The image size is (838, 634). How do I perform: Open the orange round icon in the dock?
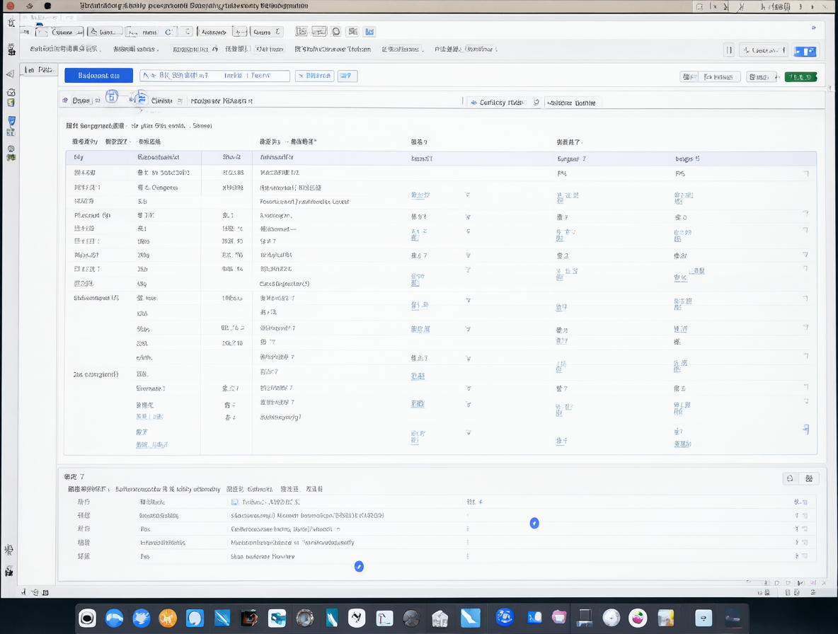point(168,618)
